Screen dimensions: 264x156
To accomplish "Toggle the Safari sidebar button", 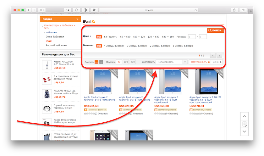I will [x=42, y=10].
